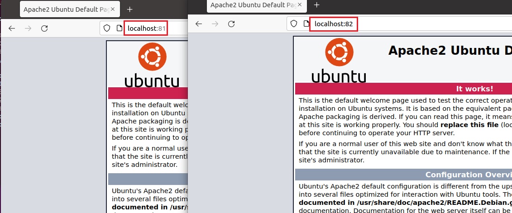Click the back arrow in the localhost:81 window
The width and height of the screenshot is (512, 213).
click(12, 28)
